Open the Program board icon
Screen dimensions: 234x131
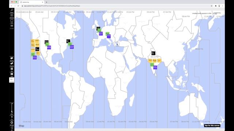[x=12, y=64]
